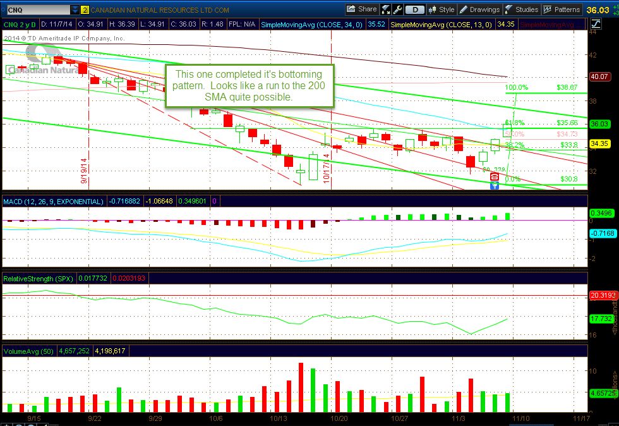Click the SimpleMovingAvg (CLOSE, 34, 0) label
The width and height of the screenshot is (619, 426).
pos(311,25)
